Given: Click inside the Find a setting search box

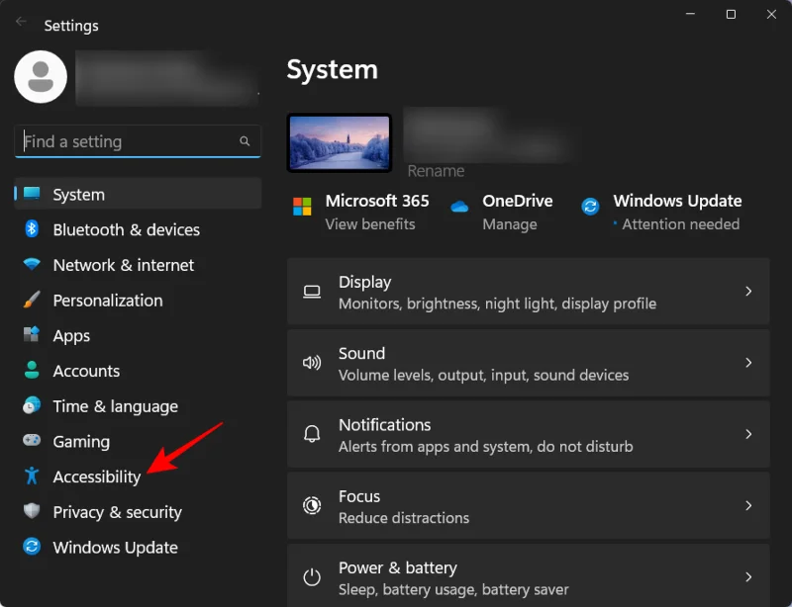Looking at the screenshot, I should click(x=137, y=141).
